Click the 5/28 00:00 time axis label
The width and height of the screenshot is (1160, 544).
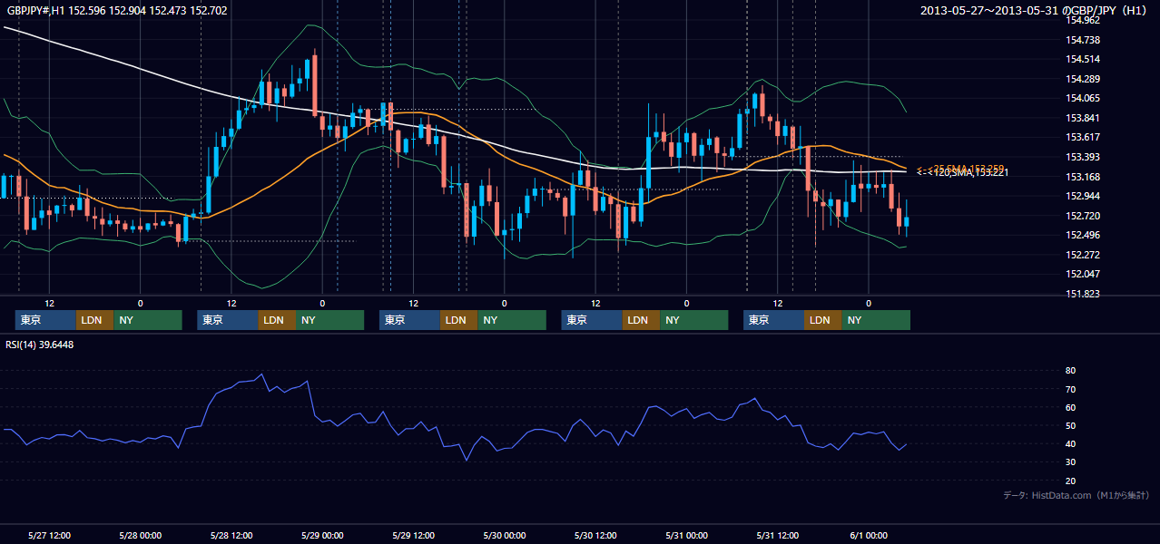click(141, 536)
